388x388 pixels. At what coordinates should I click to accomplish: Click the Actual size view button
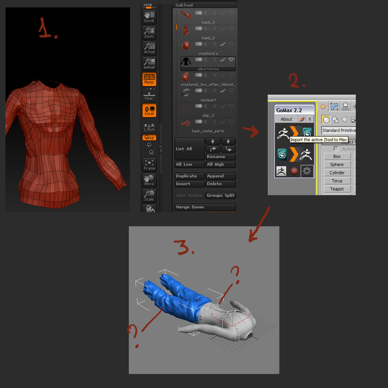pyautogui.click(x=149, y=48)
